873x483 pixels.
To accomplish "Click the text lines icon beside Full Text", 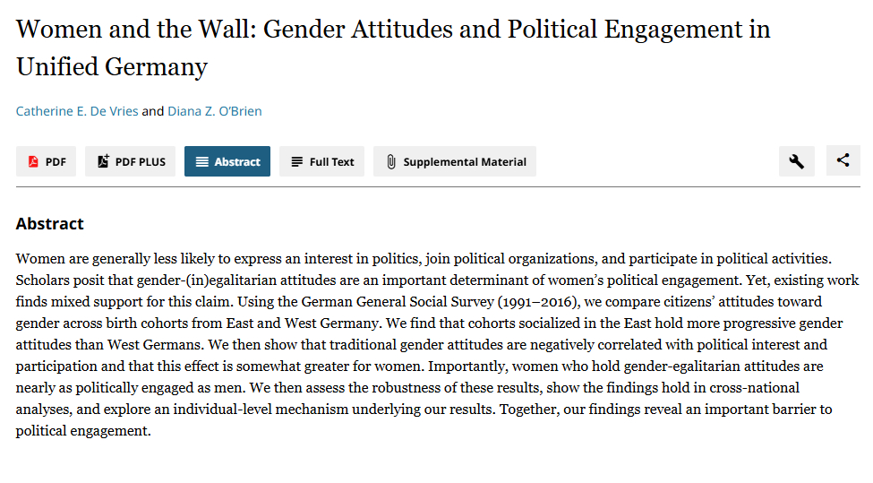I will point(297,162).
